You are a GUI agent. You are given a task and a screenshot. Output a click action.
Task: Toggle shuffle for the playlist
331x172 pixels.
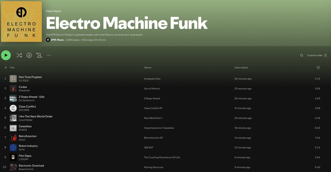[x=19, y=55]
